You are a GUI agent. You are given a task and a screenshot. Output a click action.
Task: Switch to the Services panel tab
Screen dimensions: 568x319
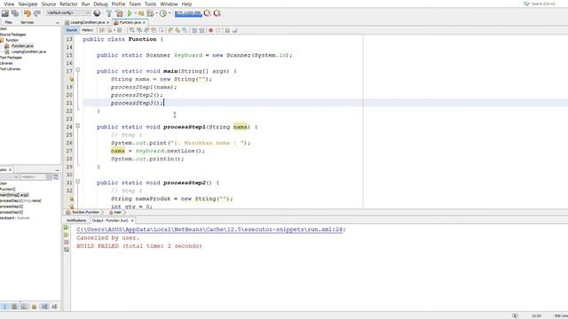click(x=28, y=22)
